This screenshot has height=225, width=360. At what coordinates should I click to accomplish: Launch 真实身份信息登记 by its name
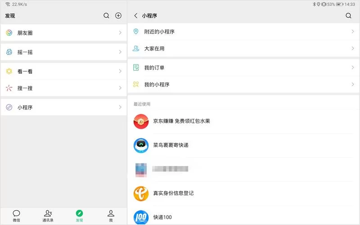173,193
